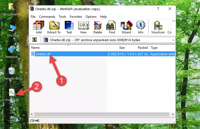This screenshot has width=200, height=129.
Task: Expand the toolbar overflow chevron
Action: point(173,21)
